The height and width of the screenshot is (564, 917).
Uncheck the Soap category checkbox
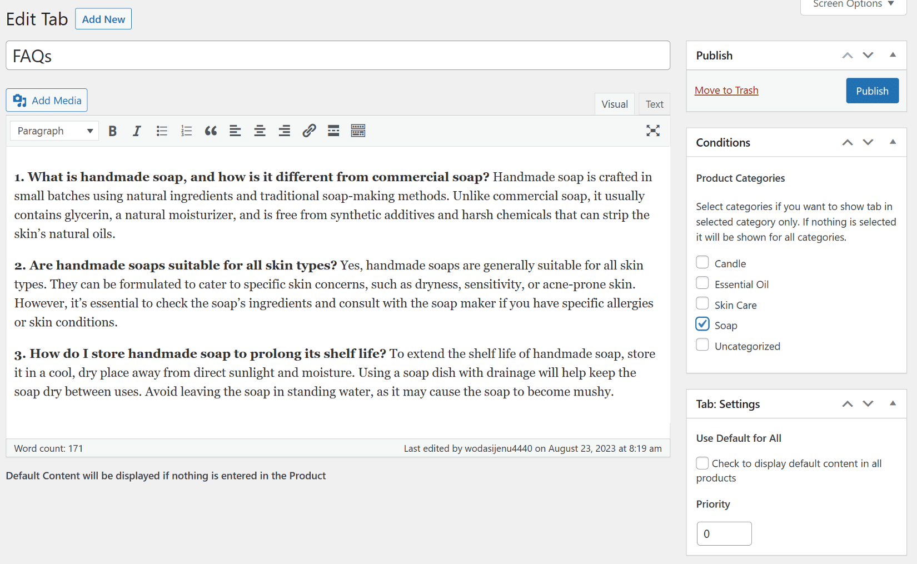(702, 324)
